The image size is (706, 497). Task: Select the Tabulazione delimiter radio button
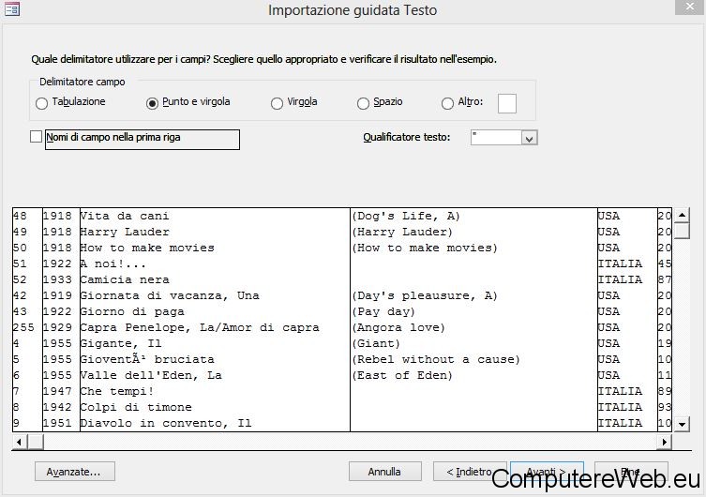coord(41,103)
